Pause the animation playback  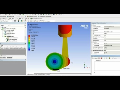coord(99,58)
